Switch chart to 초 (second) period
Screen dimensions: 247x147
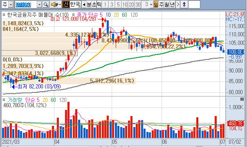[x=94, y=4]
